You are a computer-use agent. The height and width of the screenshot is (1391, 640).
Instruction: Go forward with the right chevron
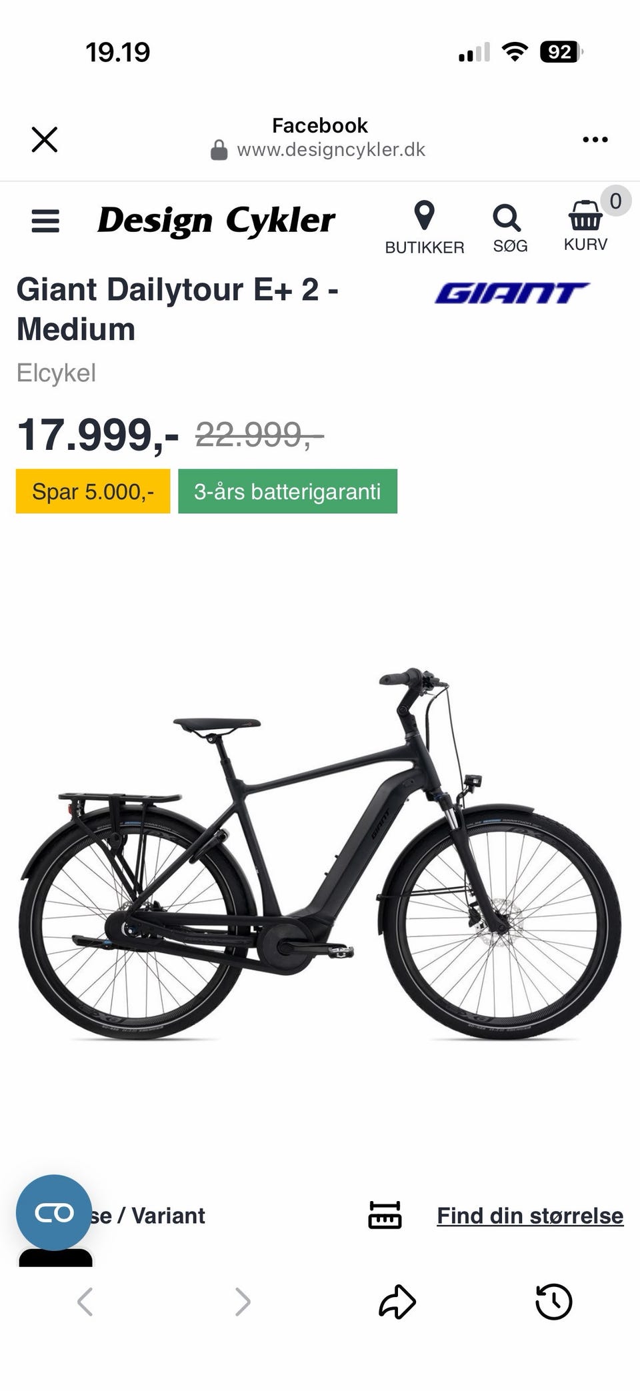coord(243,1301)
